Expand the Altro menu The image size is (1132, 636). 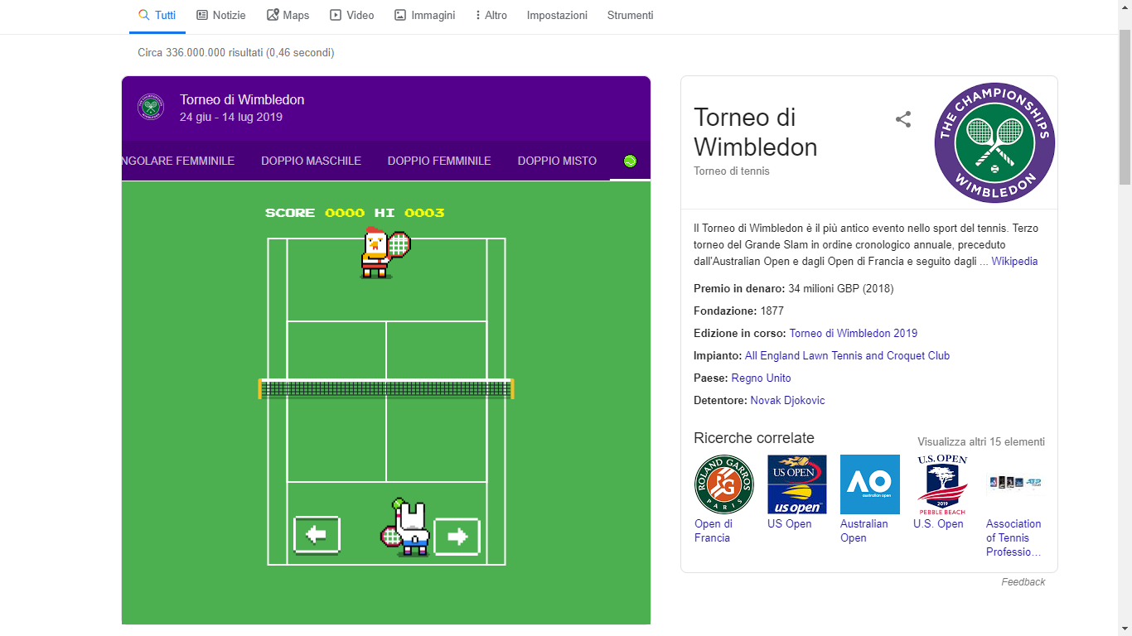(491, 15)
